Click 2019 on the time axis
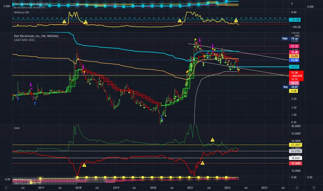The width and height of the screenshot is (323, 191). point(116,188)
